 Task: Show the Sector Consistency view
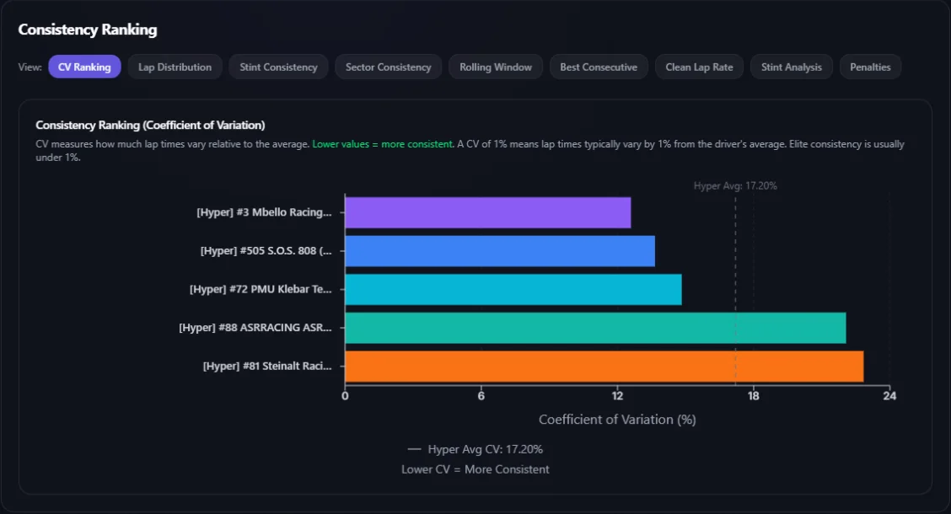tap(388, 67)
